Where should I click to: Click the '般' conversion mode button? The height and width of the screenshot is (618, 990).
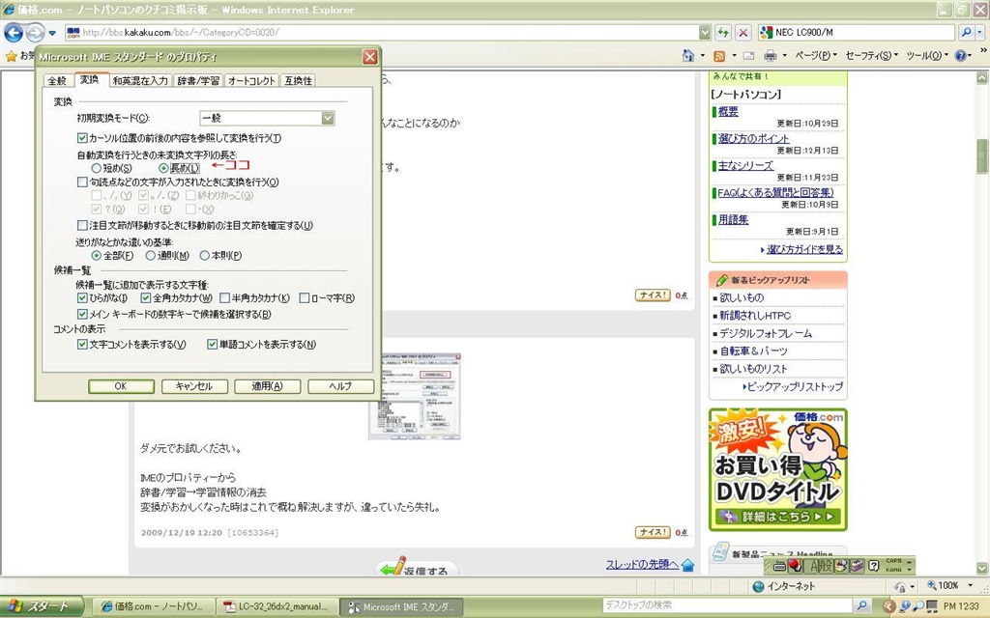tap(828, 566)
